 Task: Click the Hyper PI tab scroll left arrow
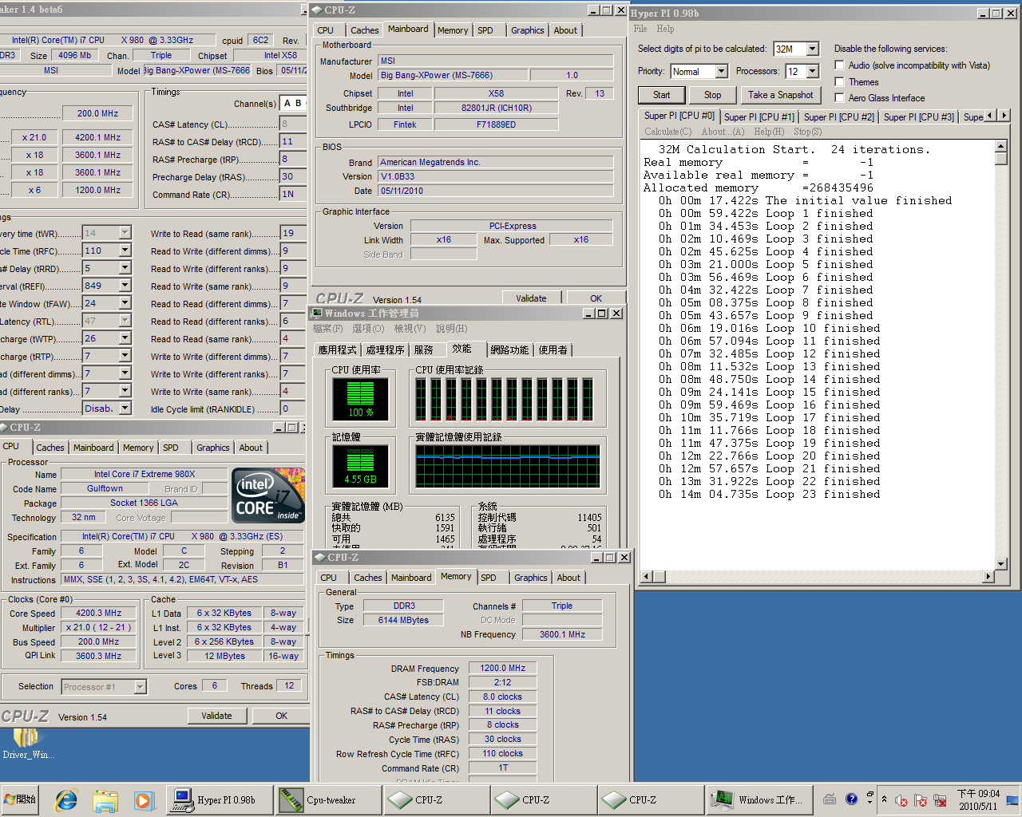click(x=991, y=116)
